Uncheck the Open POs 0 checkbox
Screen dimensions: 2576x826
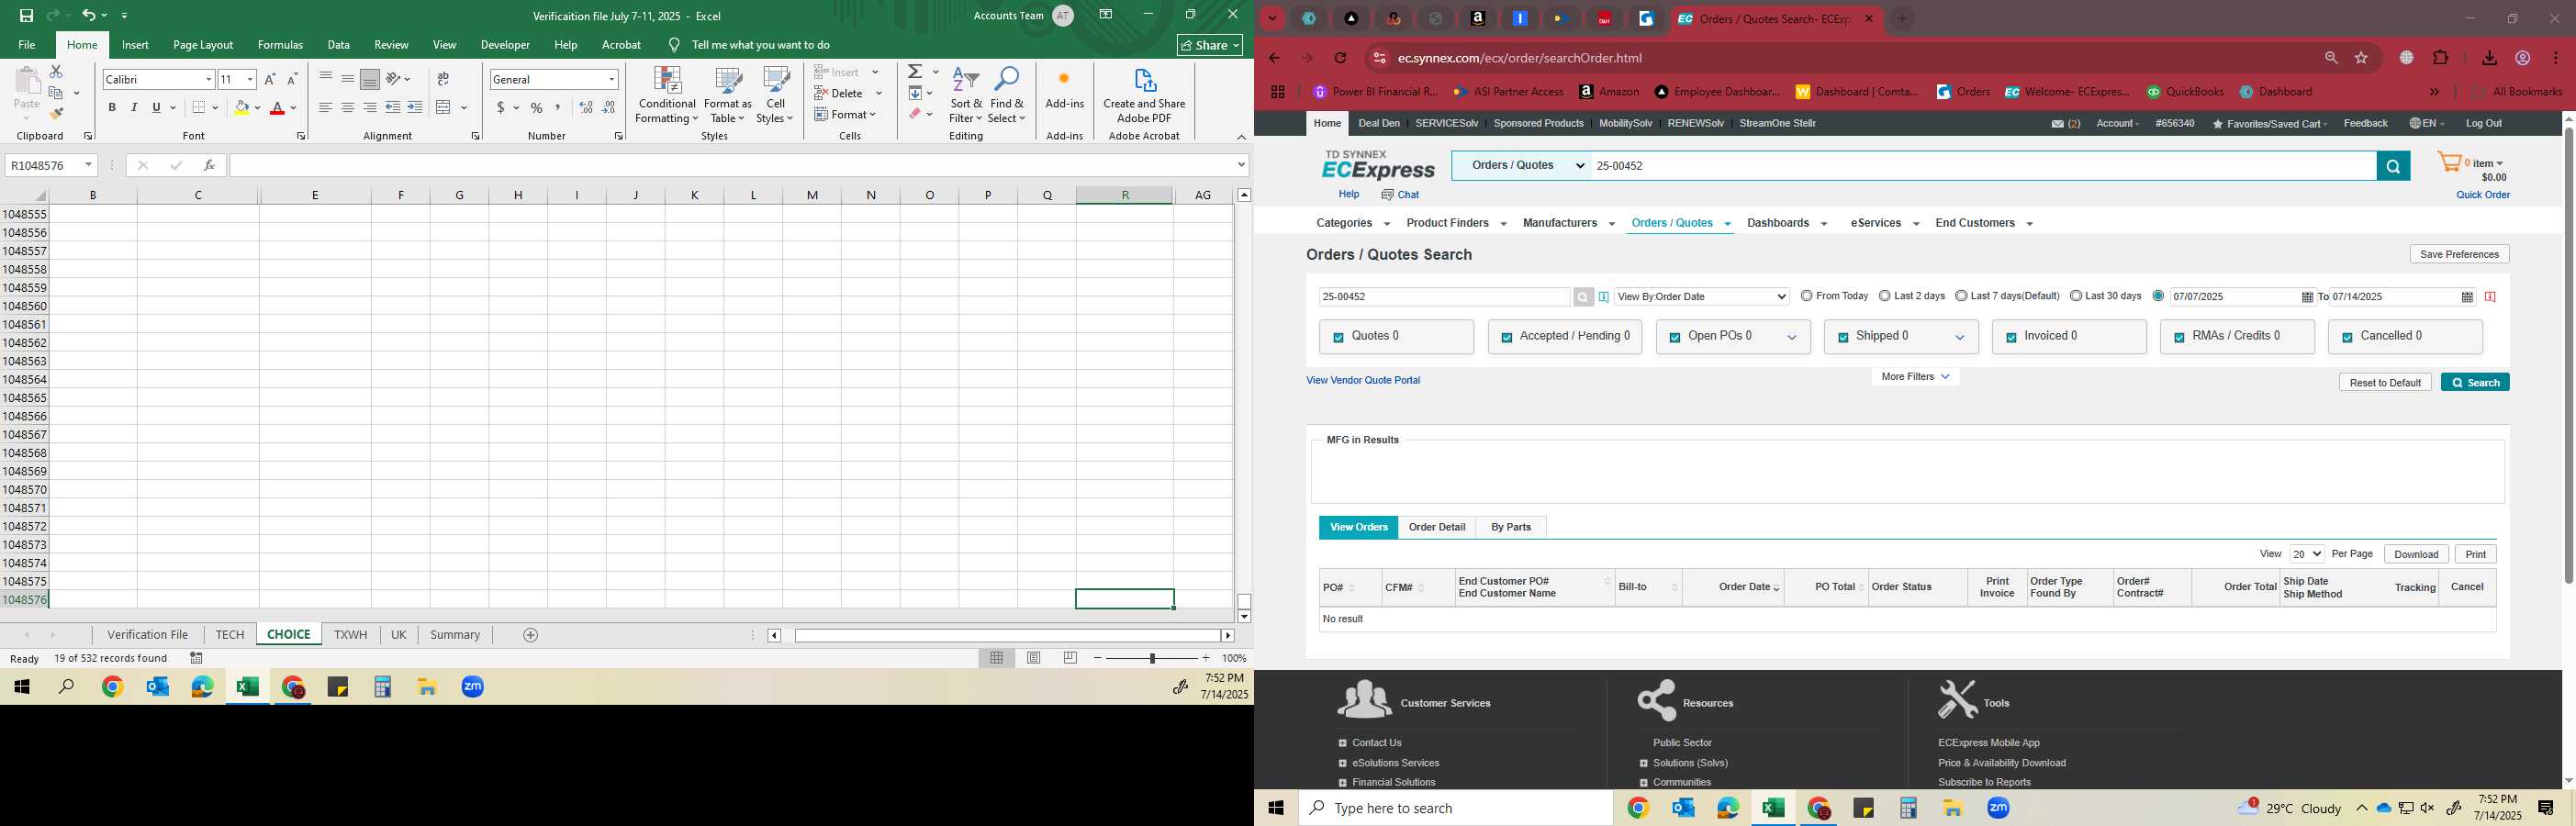click(x=1675, y=338)
